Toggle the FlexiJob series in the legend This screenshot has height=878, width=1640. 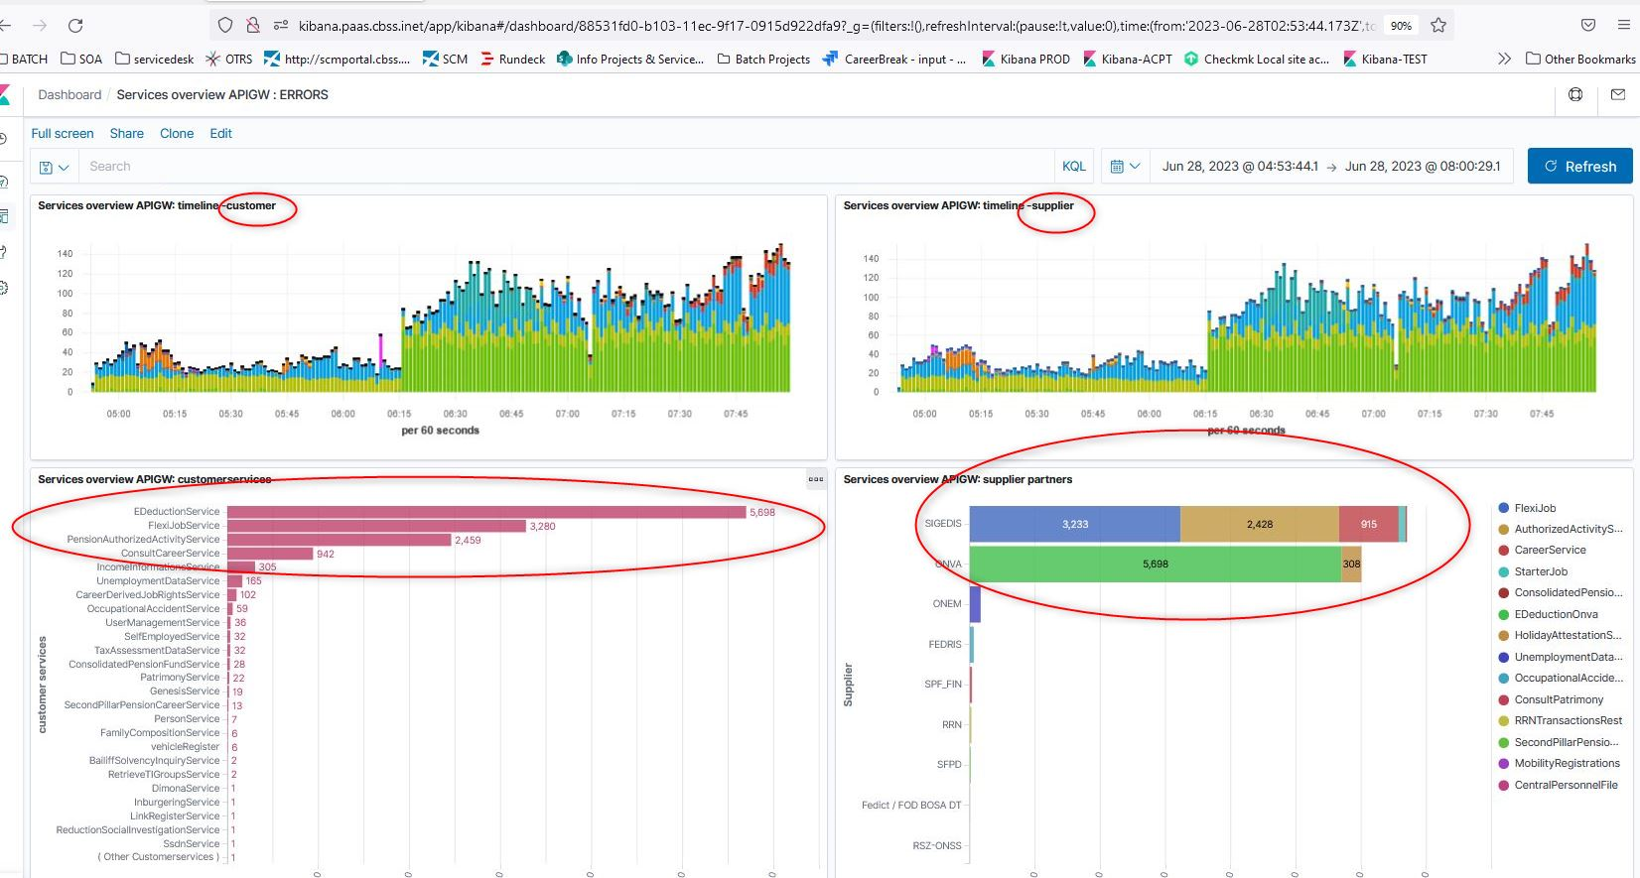[1535, 508]
